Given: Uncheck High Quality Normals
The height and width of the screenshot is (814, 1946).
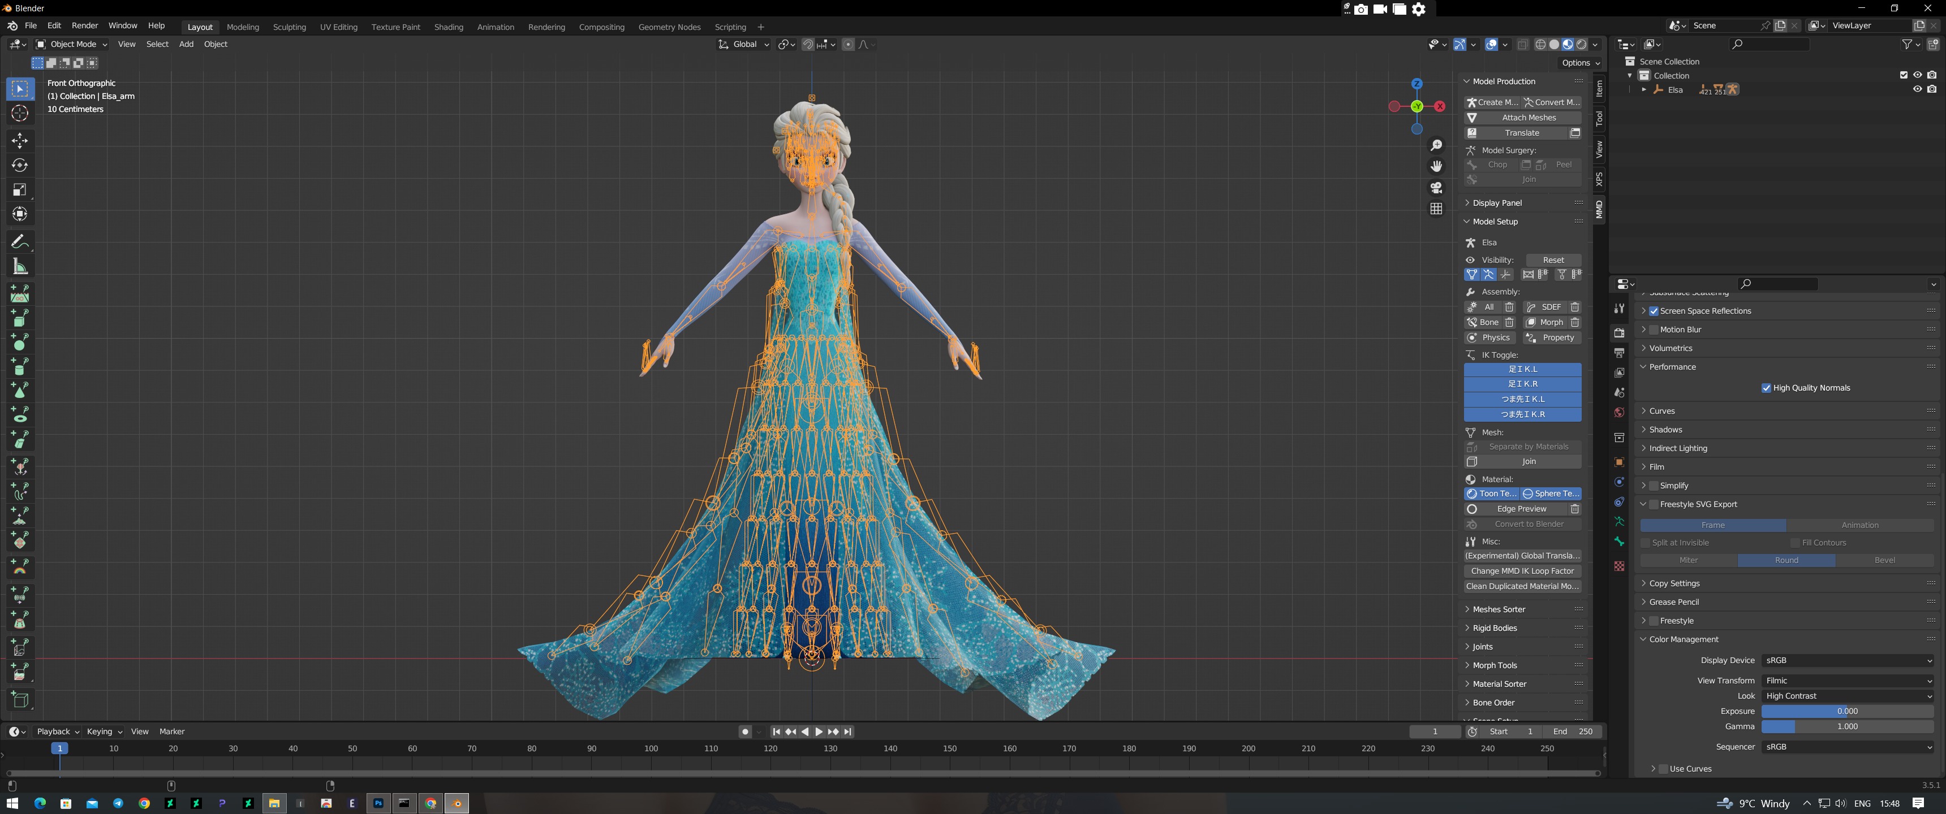Looking at the screenshot, I should click(1766, 388).
